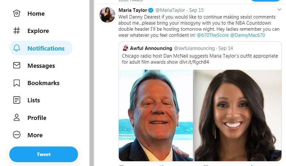
Task: Open Lists from the sidebar
Action: point(33,100)
